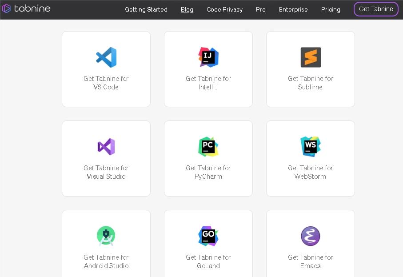Screen dimensions: 403x277
Task: Click the Emacs purple icon
Action: [x=311, y=236]
